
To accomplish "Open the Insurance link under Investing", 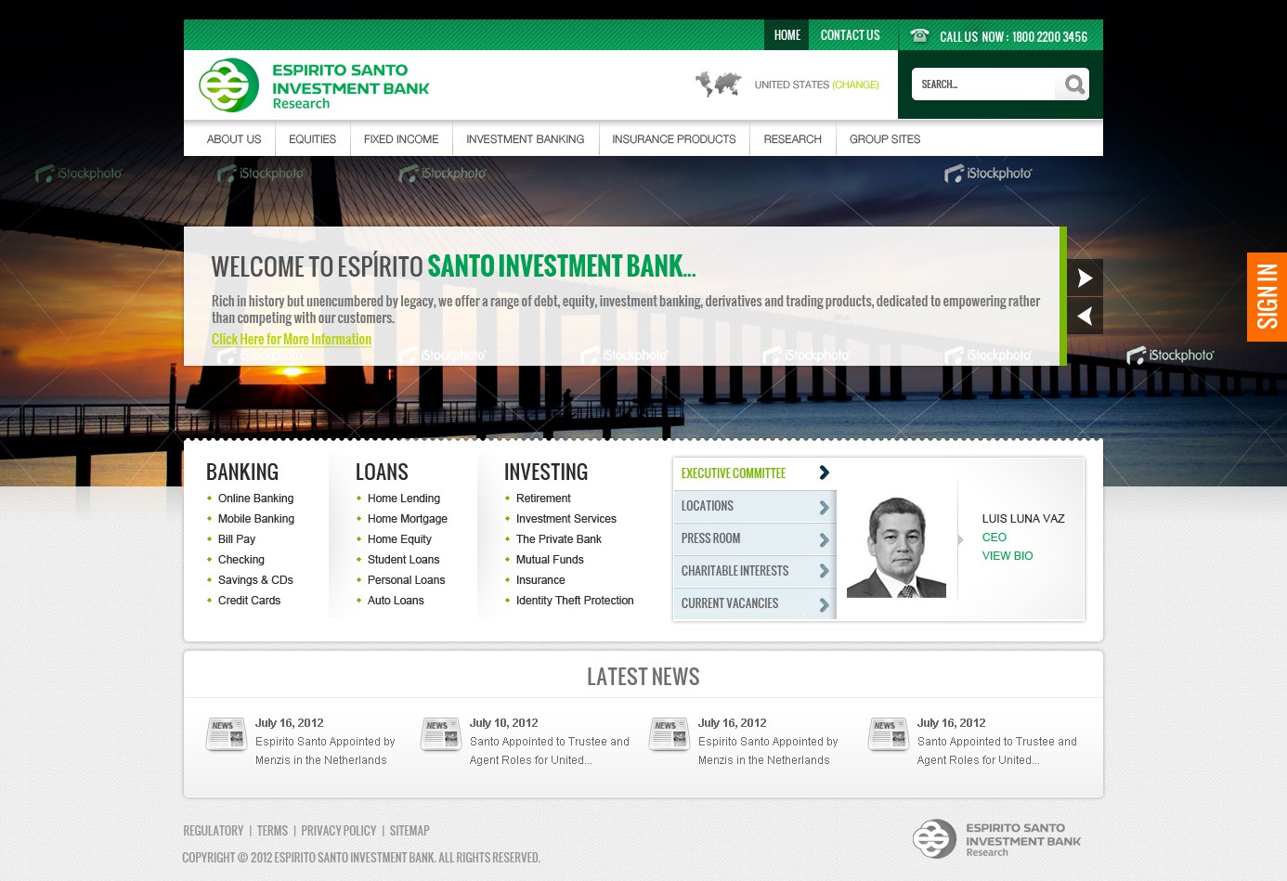I will point(540,580).
